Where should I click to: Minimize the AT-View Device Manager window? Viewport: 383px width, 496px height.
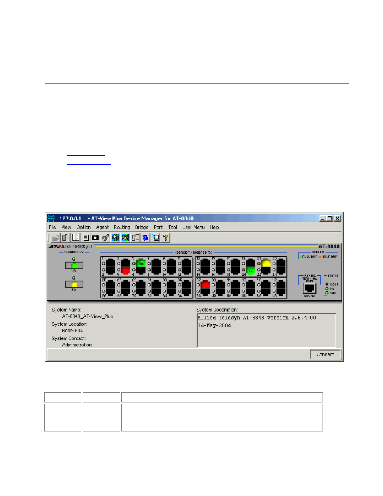322,218
